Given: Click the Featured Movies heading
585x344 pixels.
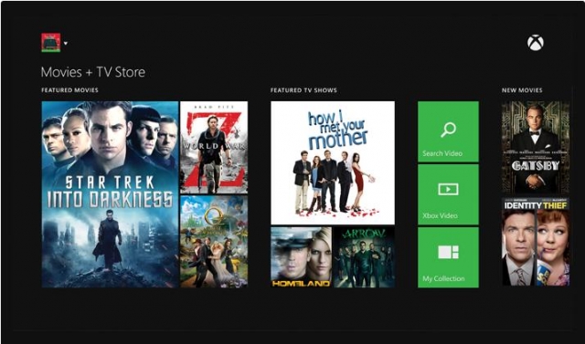Looking at the screenshot, I should (69, 90).
